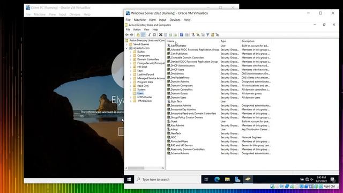Open VirtualBox Machine menu of Windows Server
The image size is (343, 193).
(139, 20)
